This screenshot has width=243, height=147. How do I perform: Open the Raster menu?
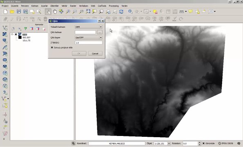[x=73, y=6]
